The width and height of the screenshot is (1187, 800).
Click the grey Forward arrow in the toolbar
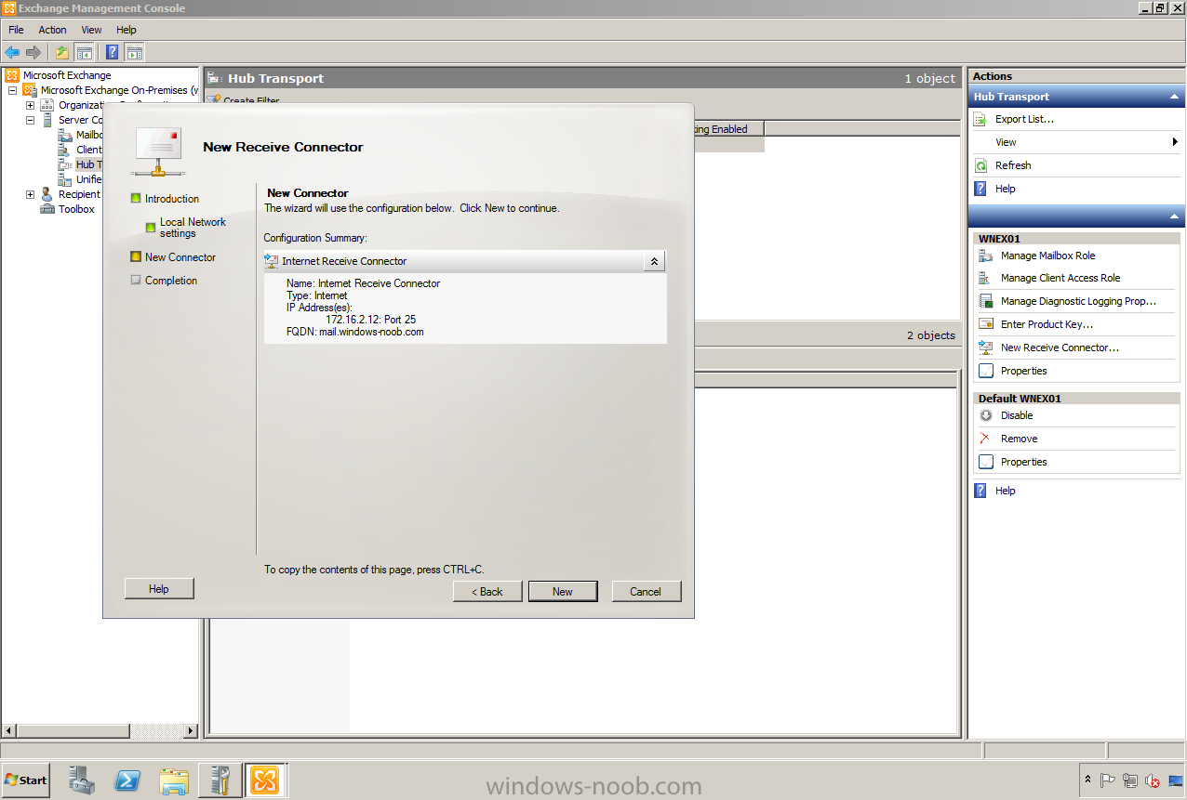[x=33, y=53]
